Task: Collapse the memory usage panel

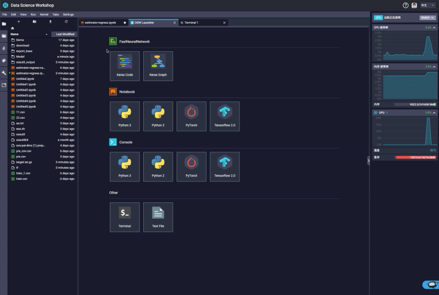Action: click(434, 66)
